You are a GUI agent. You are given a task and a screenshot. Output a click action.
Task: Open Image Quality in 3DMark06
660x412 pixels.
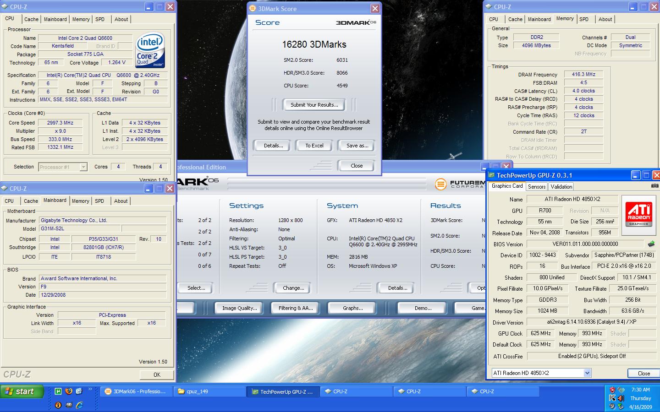239,308
